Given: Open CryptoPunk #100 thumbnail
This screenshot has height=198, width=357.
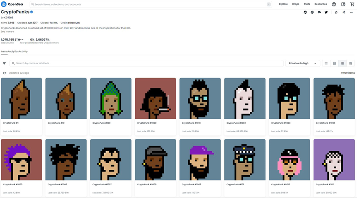Looking at the screenshot, I should pos(111,98).
